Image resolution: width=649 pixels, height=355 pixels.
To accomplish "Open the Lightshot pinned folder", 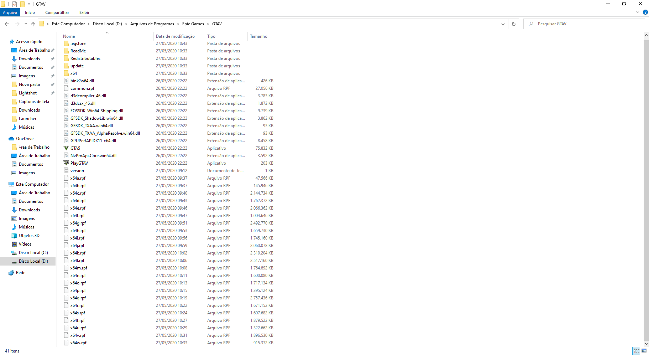I will pyautogui.click(x=27, y=93).
